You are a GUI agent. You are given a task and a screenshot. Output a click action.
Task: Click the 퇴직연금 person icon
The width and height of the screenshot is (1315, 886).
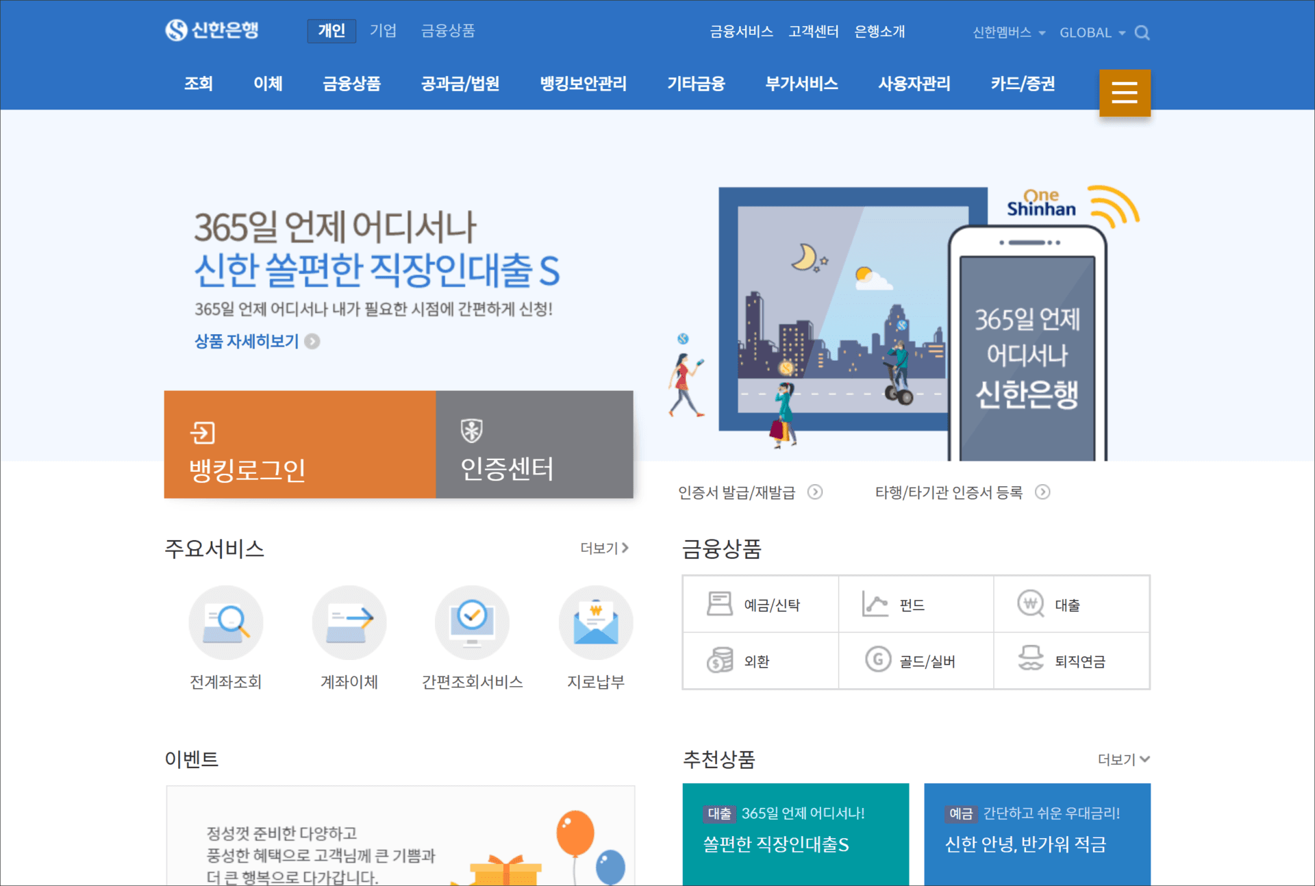(x=1031, y=658)
